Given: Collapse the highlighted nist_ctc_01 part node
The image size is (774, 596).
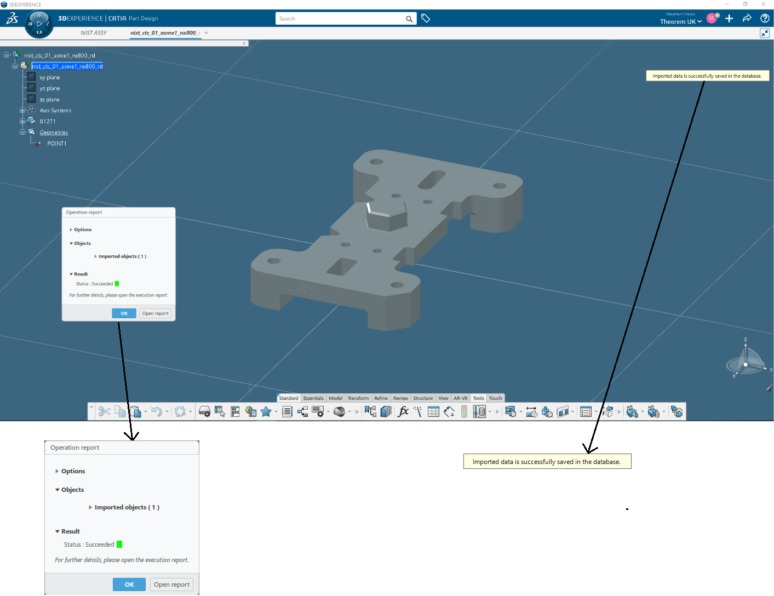Looking at the screenshot, I should point(15,66).
